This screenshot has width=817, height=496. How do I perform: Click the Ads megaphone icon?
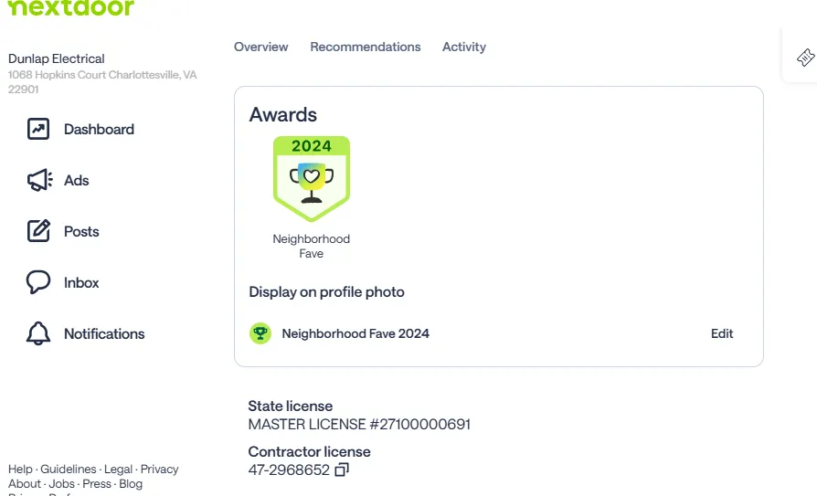click(x=38, y=181)
